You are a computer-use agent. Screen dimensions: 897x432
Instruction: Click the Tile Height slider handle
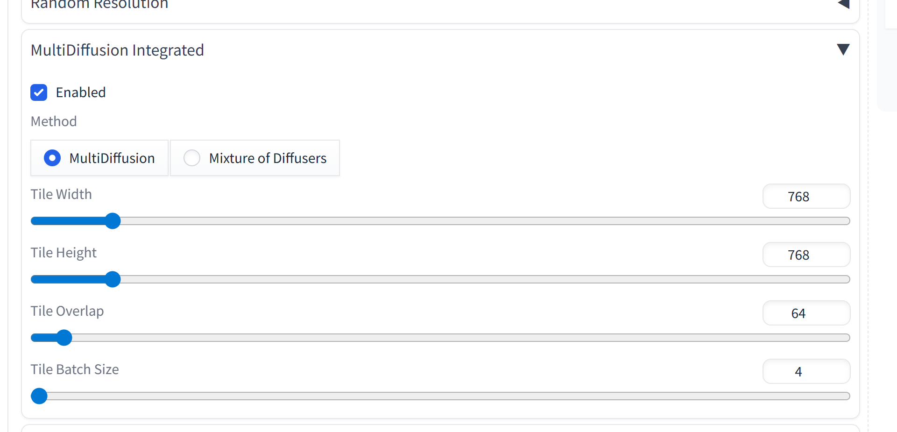pyautogui.click(x=113, y=279)
